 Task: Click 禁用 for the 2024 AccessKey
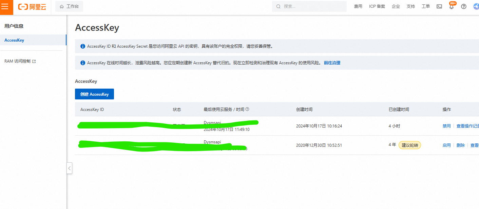[x=446, y=126]
